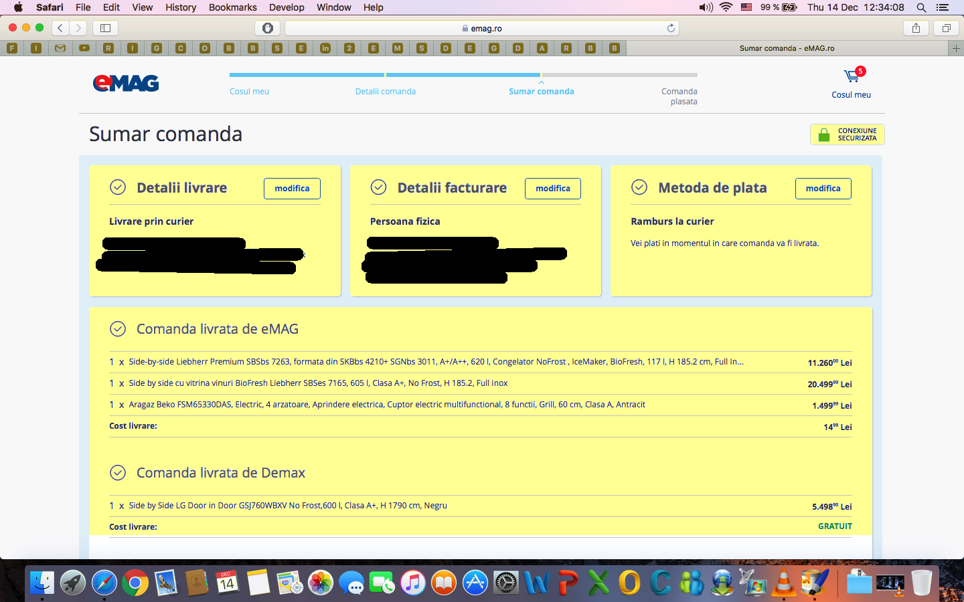Click the emag.ro address bar
Image resolution: width=964 pixels, height=602 pixels.
(482, 28)
